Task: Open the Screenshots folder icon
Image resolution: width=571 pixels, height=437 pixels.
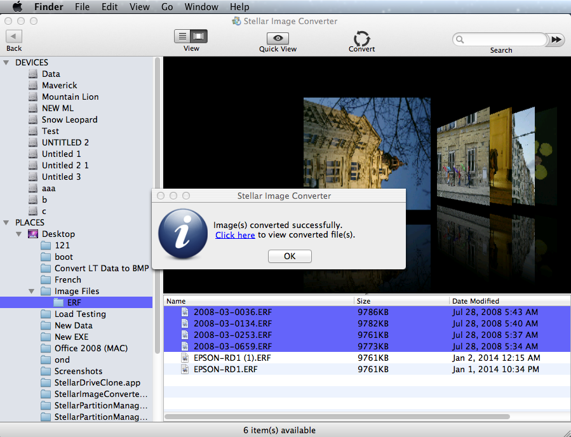Action: pos(46,371)
